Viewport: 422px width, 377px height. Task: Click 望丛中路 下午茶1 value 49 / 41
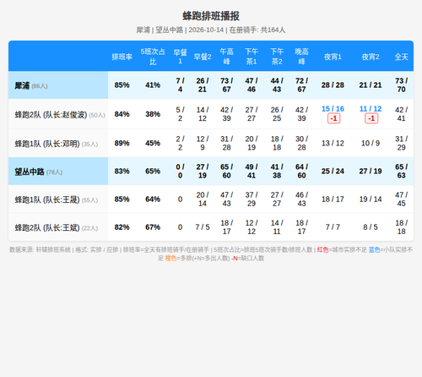tap(252, 172)
